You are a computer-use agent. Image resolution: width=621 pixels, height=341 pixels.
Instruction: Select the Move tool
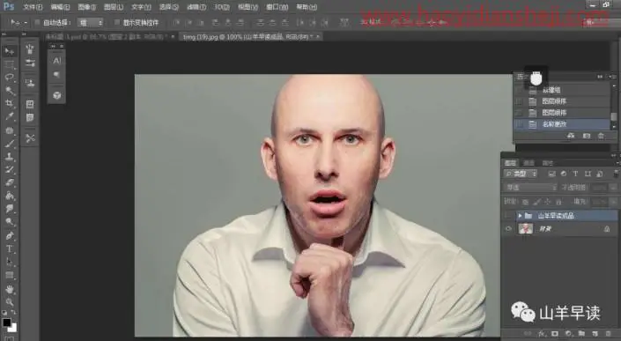[9, 51]
